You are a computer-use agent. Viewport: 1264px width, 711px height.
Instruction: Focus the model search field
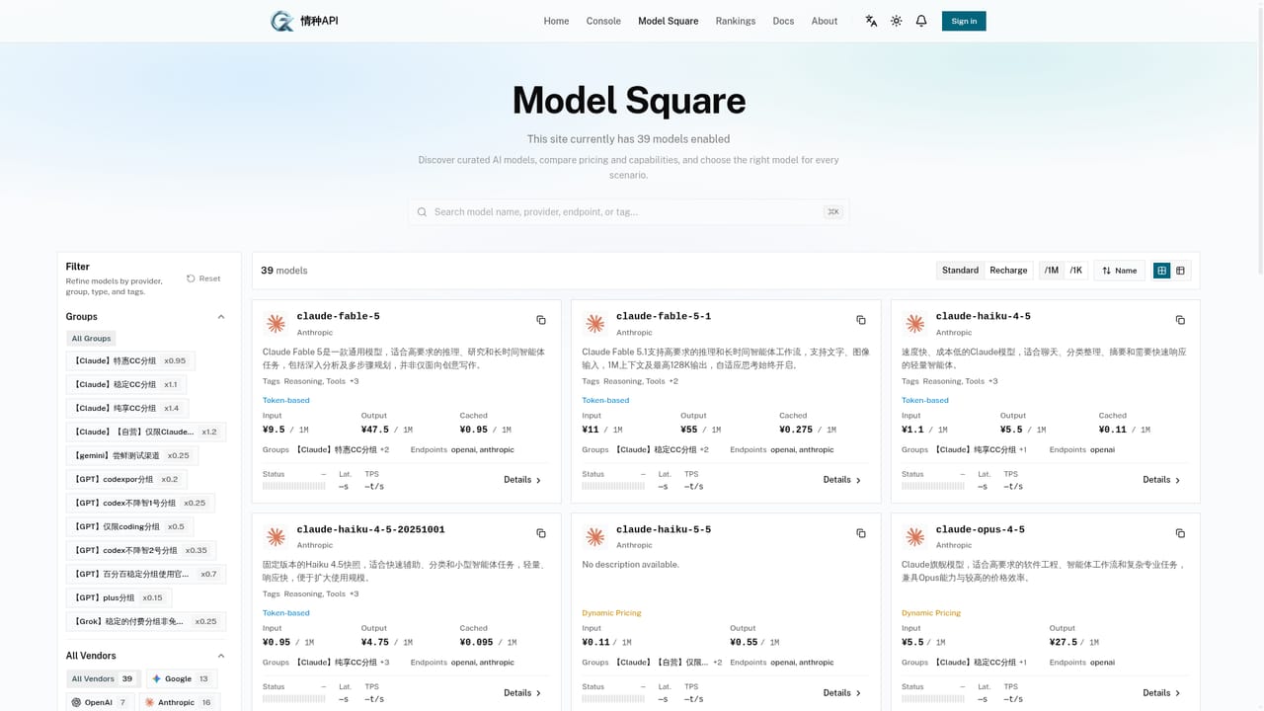[x=628, y=212]
